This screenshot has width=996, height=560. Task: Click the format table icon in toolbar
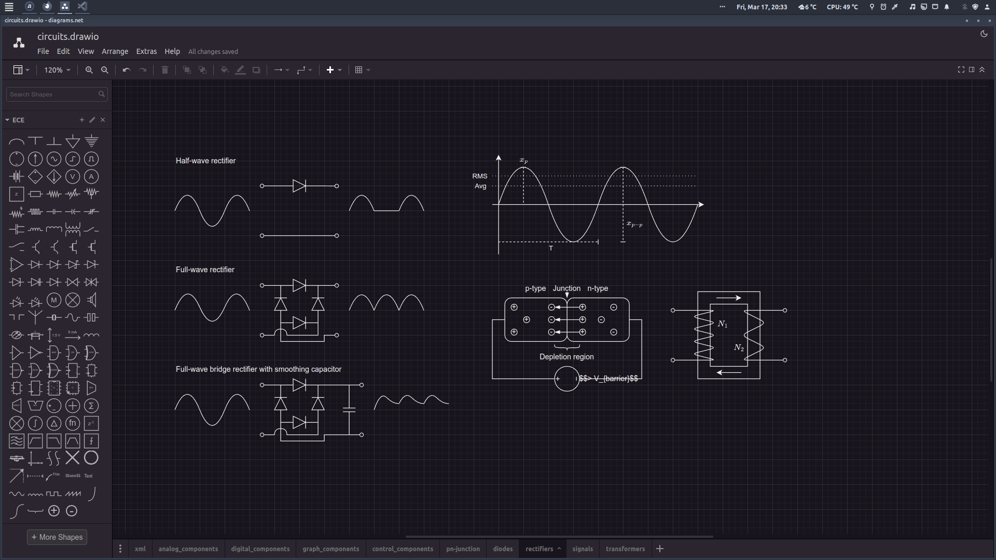click(358, 70)
